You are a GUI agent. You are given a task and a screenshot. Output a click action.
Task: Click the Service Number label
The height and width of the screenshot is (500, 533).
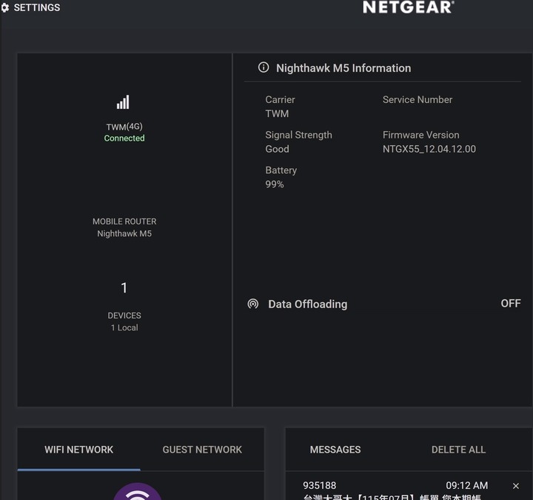coord(418,100)
